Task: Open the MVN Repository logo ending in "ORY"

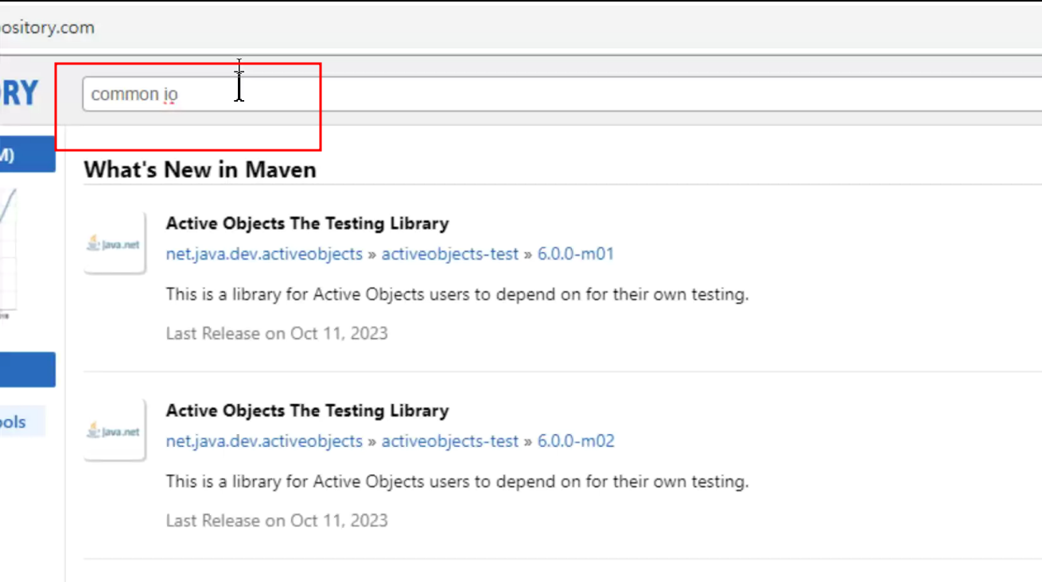Action: 19,93
